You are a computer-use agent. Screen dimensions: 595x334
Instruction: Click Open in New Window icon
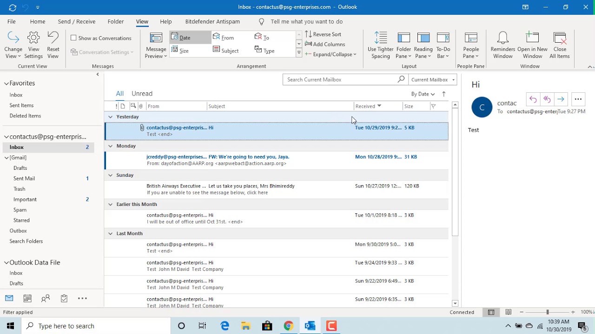point(532,38)
